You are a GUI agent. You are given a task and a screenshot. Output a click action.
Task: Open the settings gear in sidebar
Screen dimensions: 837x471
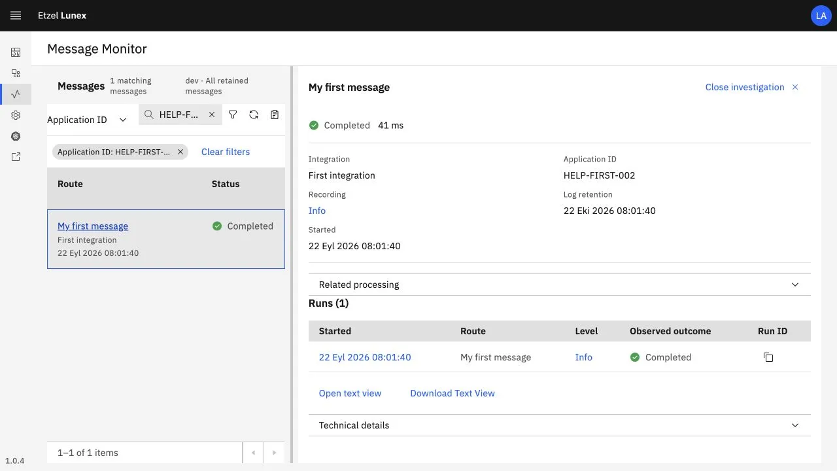(16, 115)
